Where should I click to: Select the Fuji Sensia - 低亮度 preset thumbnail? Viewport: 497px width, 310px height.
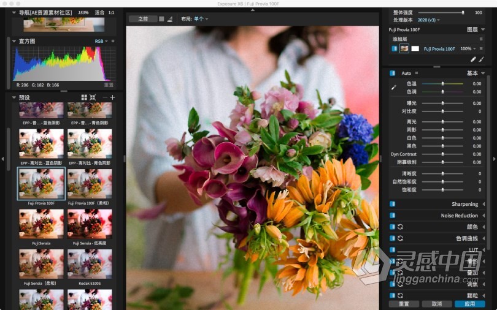pos(90,224)
